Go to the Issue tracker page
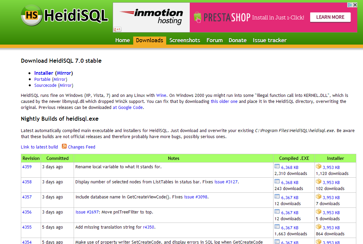This screenshot has height=244, width=363. pyautogui.click(x=269, y=40)
